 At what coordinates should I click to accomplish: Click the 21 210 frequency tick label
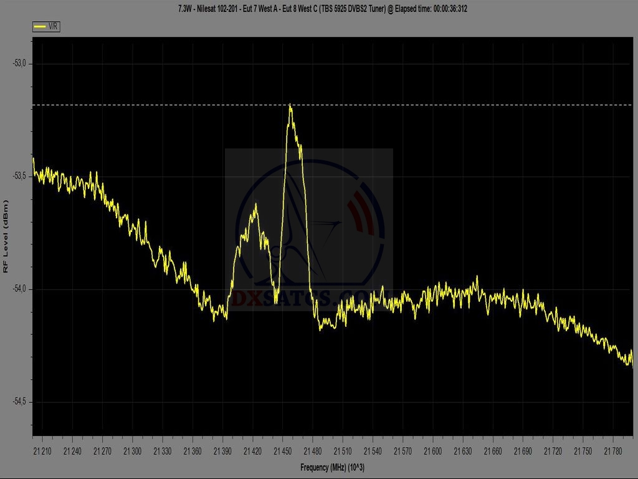[43, 451]
